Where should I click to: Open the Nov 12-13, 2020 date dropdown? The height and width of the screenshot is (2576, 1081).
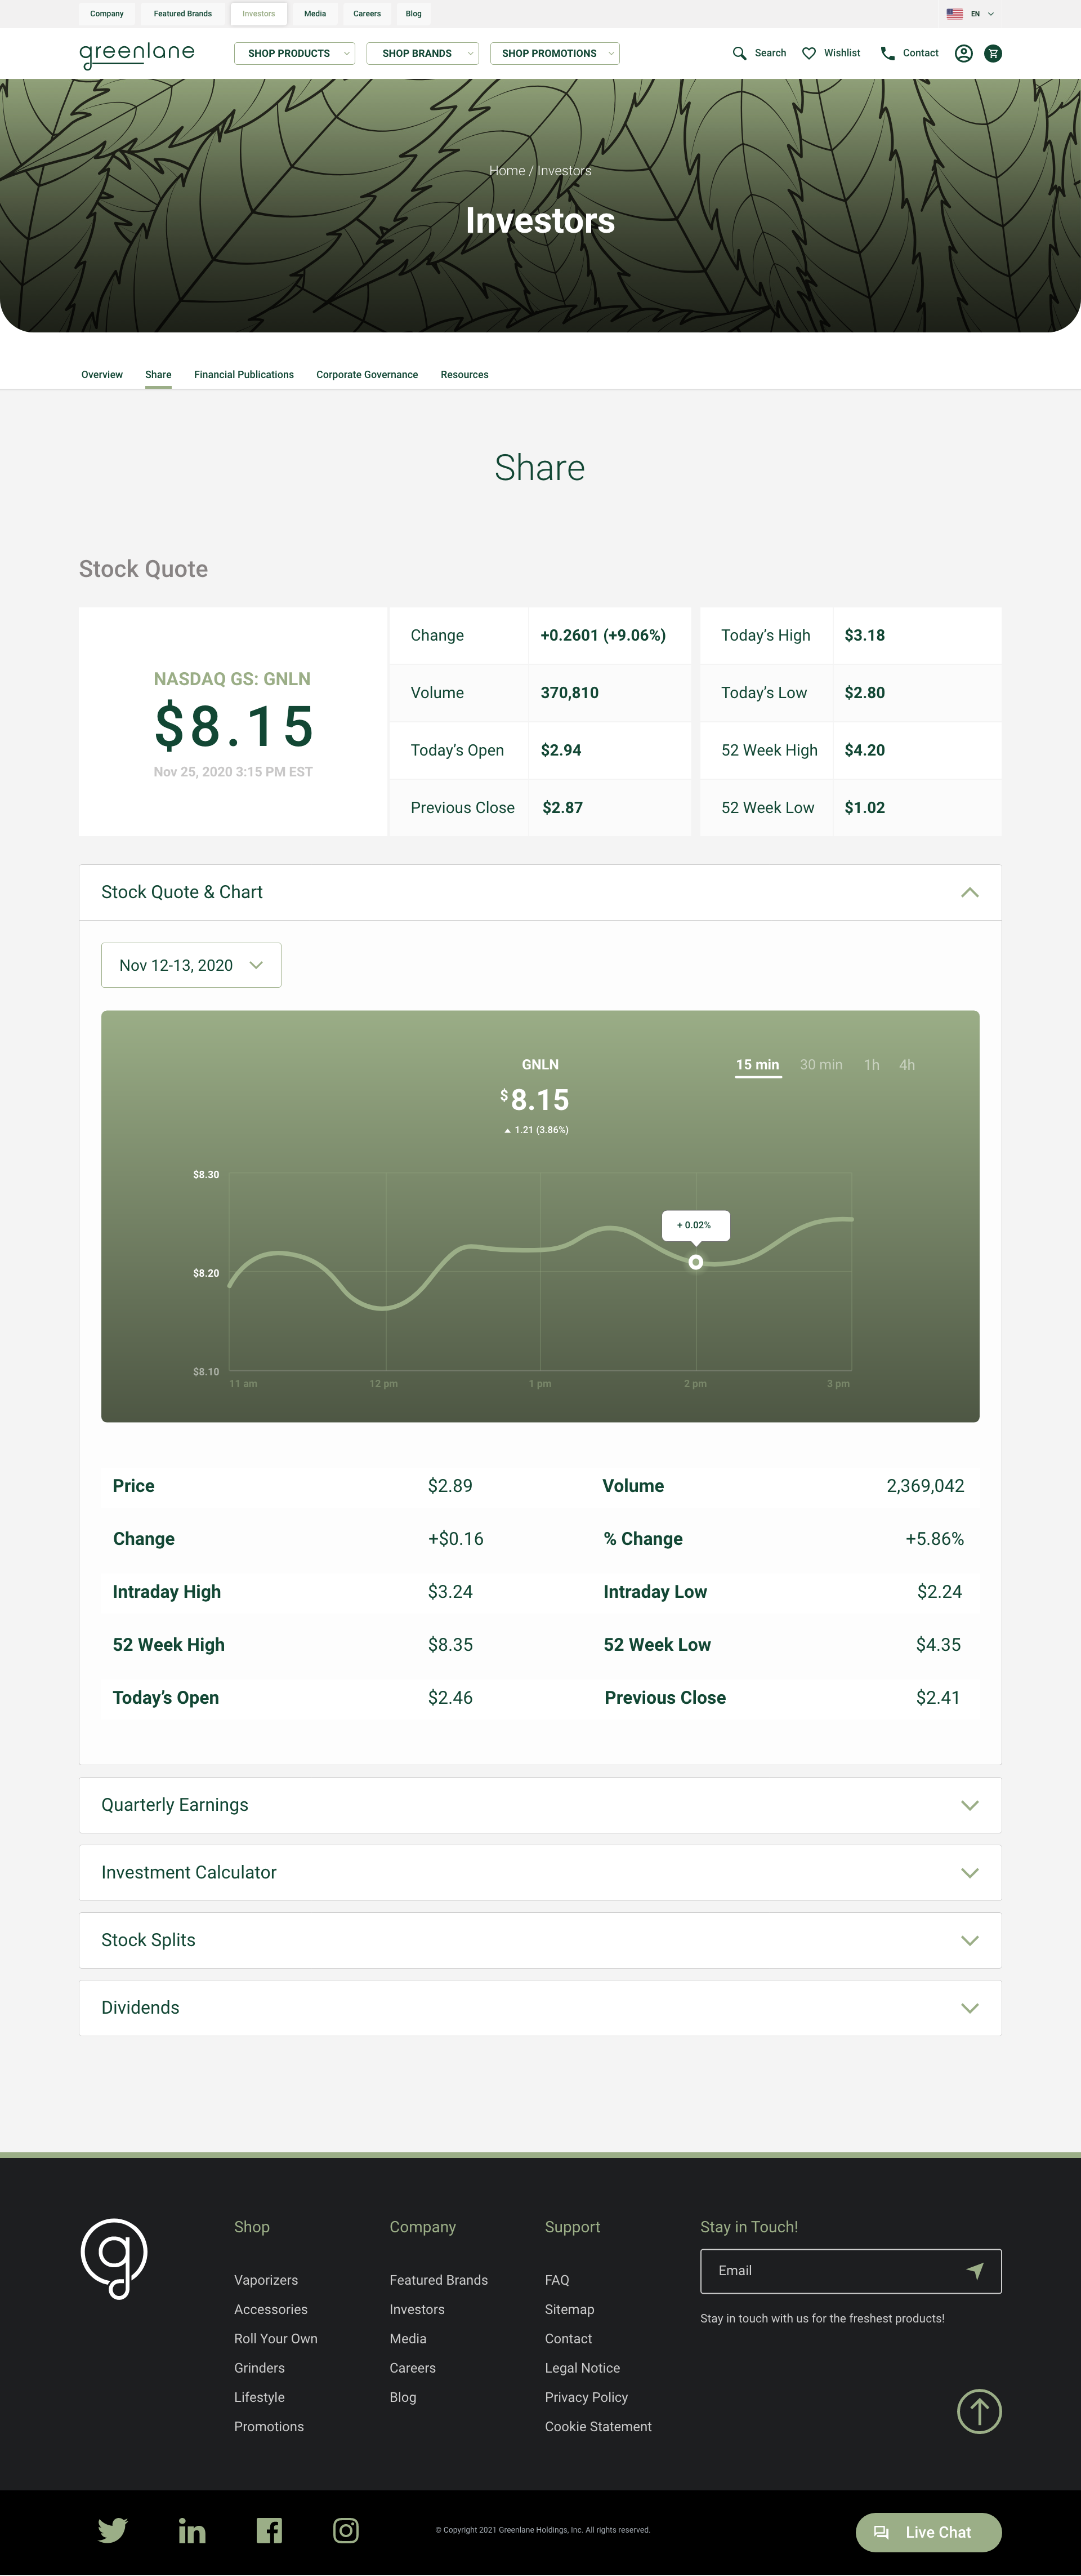click(191, 965)
